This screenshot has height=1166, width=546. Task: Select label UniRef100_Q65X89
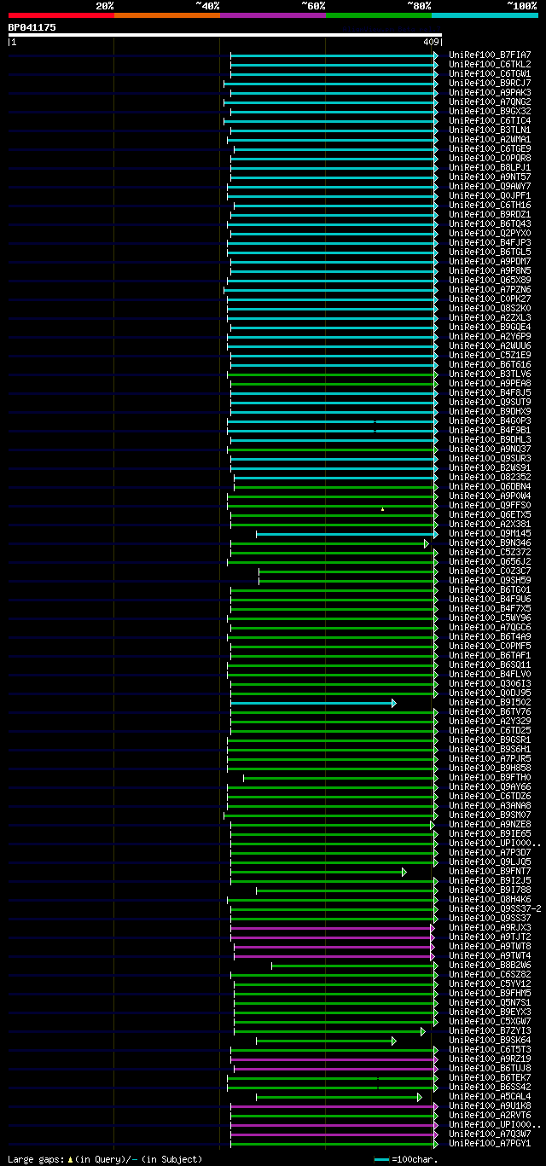click(490, 280)
